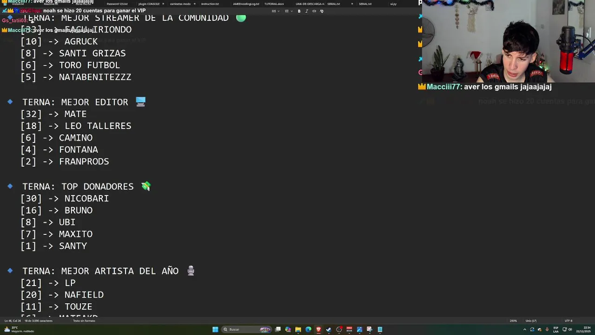
Task: Click the line [2] -> FRANPRODS
Action: [65, 161]
